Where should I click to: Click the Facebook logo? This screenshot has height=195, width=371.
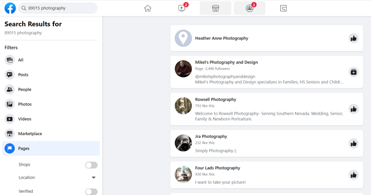(x=10, y=8)
